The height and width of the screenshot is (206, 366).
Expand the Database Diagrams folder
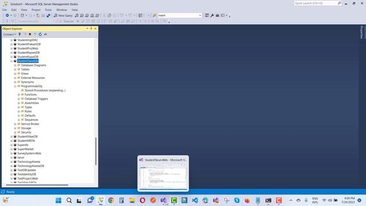(15, 65)
